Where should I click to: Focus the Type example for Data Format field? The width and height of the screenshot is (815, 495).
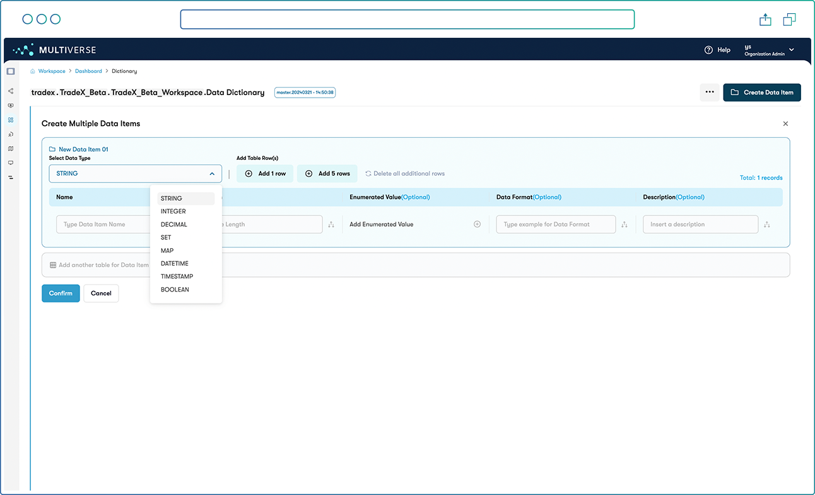556,224
